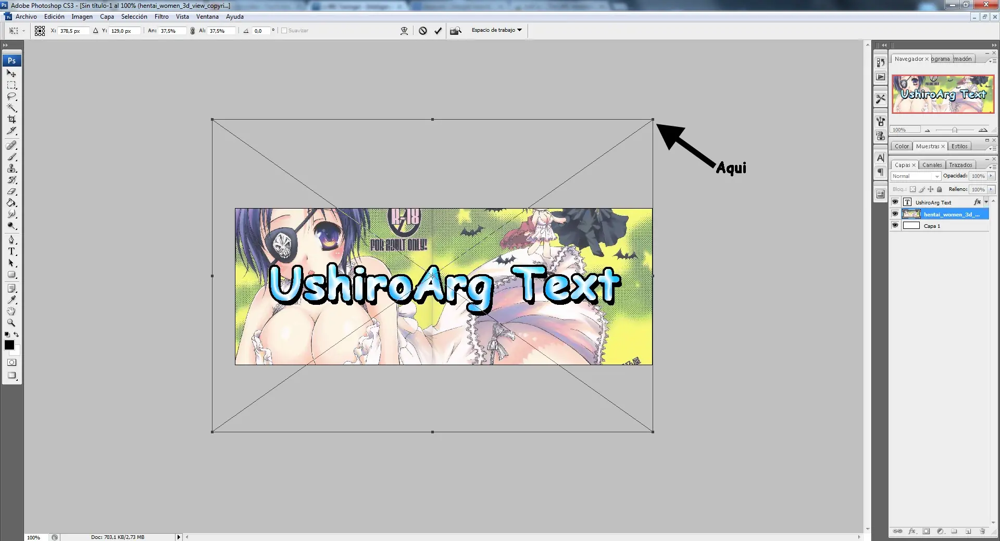Open the Relleno slider arrow
Viewport: 1000px width, 541px height.
pos(991,189)
